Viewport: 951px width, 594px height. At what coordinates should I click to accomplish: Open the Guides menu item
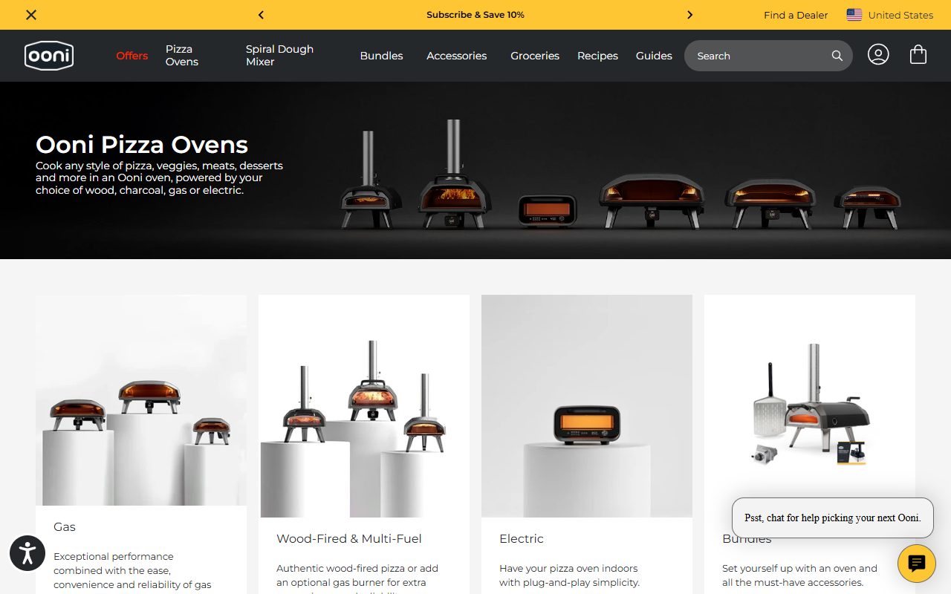[x=654, y=56]
